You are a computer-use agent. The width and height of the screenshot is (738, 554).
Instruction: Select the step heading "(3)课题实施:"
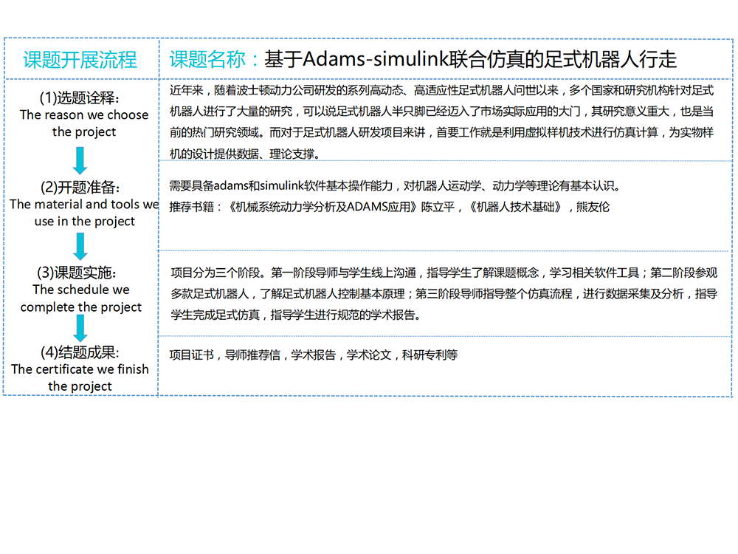pos(77,273)
